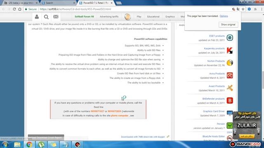The image size is (264, 148).
Task: Click the Graphics Card Driver monitor icon
Action: coord(229,113)
